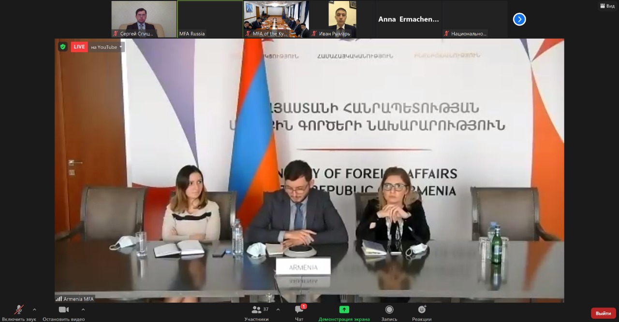Unmute microphone via Включить звук icon
This screenshot has height=322, width=619.
pos(19,310)
